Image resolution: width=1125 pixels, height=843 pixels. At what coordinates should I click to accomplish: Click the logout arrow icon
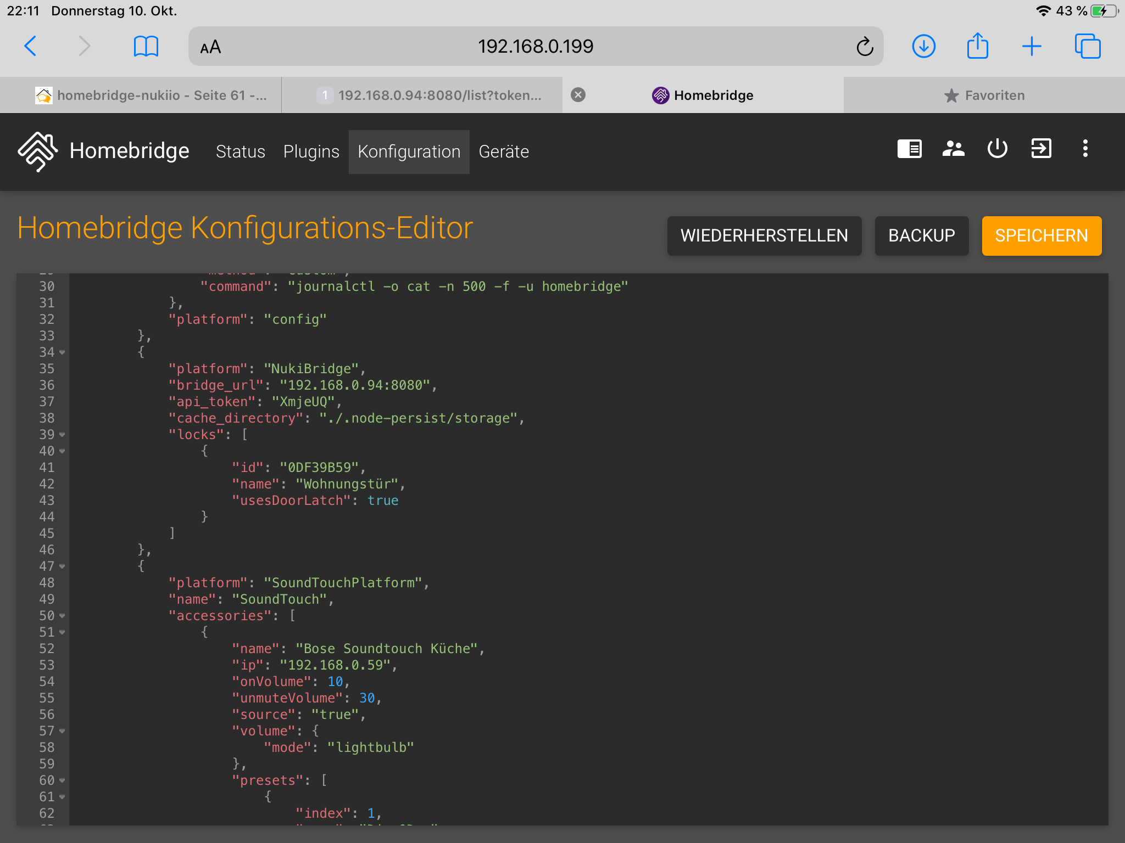point(1041,149)
